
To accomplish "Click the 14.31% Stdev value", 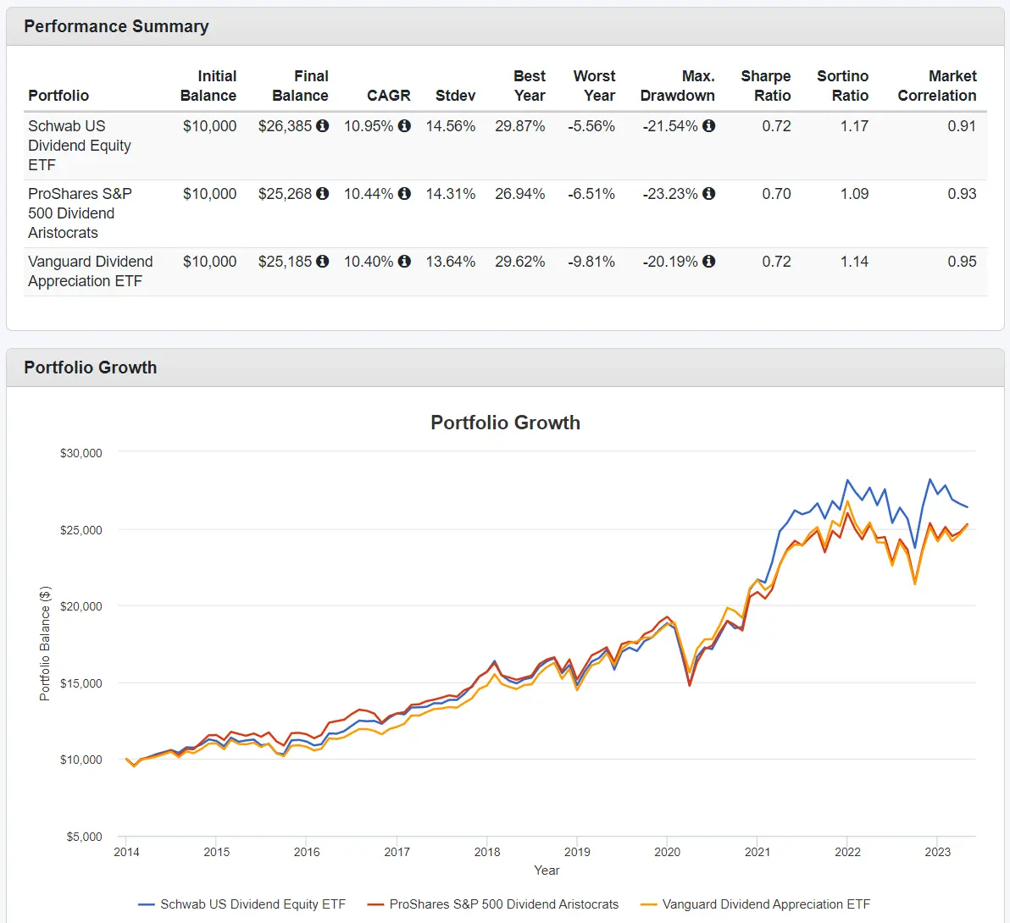I will (x=450, y=194).
